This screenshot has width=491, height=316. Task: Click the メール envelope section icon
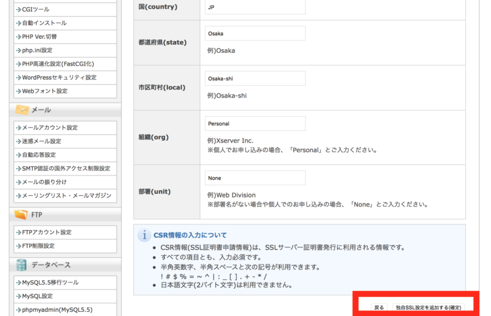click(22, 110)
